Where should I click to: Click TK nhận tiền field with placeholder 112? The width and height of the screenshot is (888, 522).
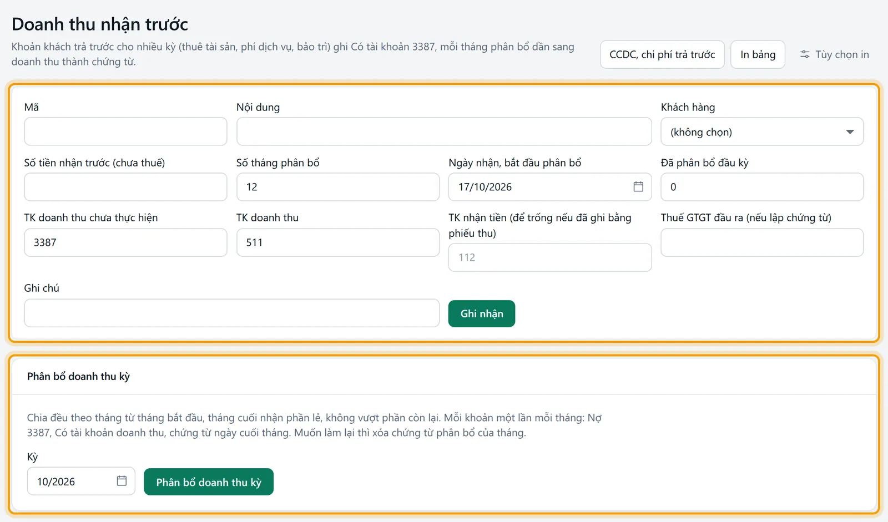550,257
